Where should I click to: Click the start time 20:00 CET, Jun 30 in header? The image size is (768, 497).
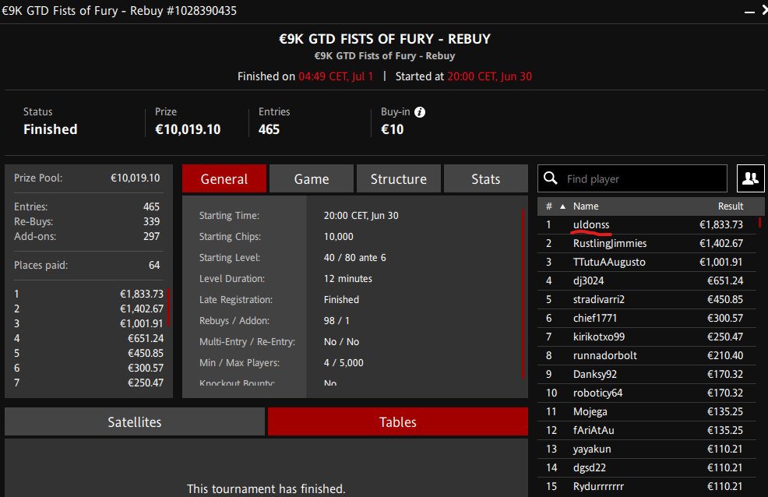click(489, 76)
